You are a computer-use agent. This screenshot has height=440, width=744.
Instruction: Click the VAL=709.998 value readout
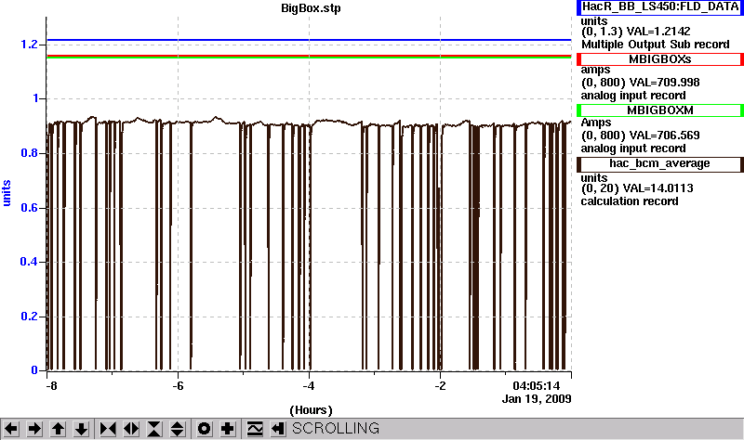coord(664,83)
